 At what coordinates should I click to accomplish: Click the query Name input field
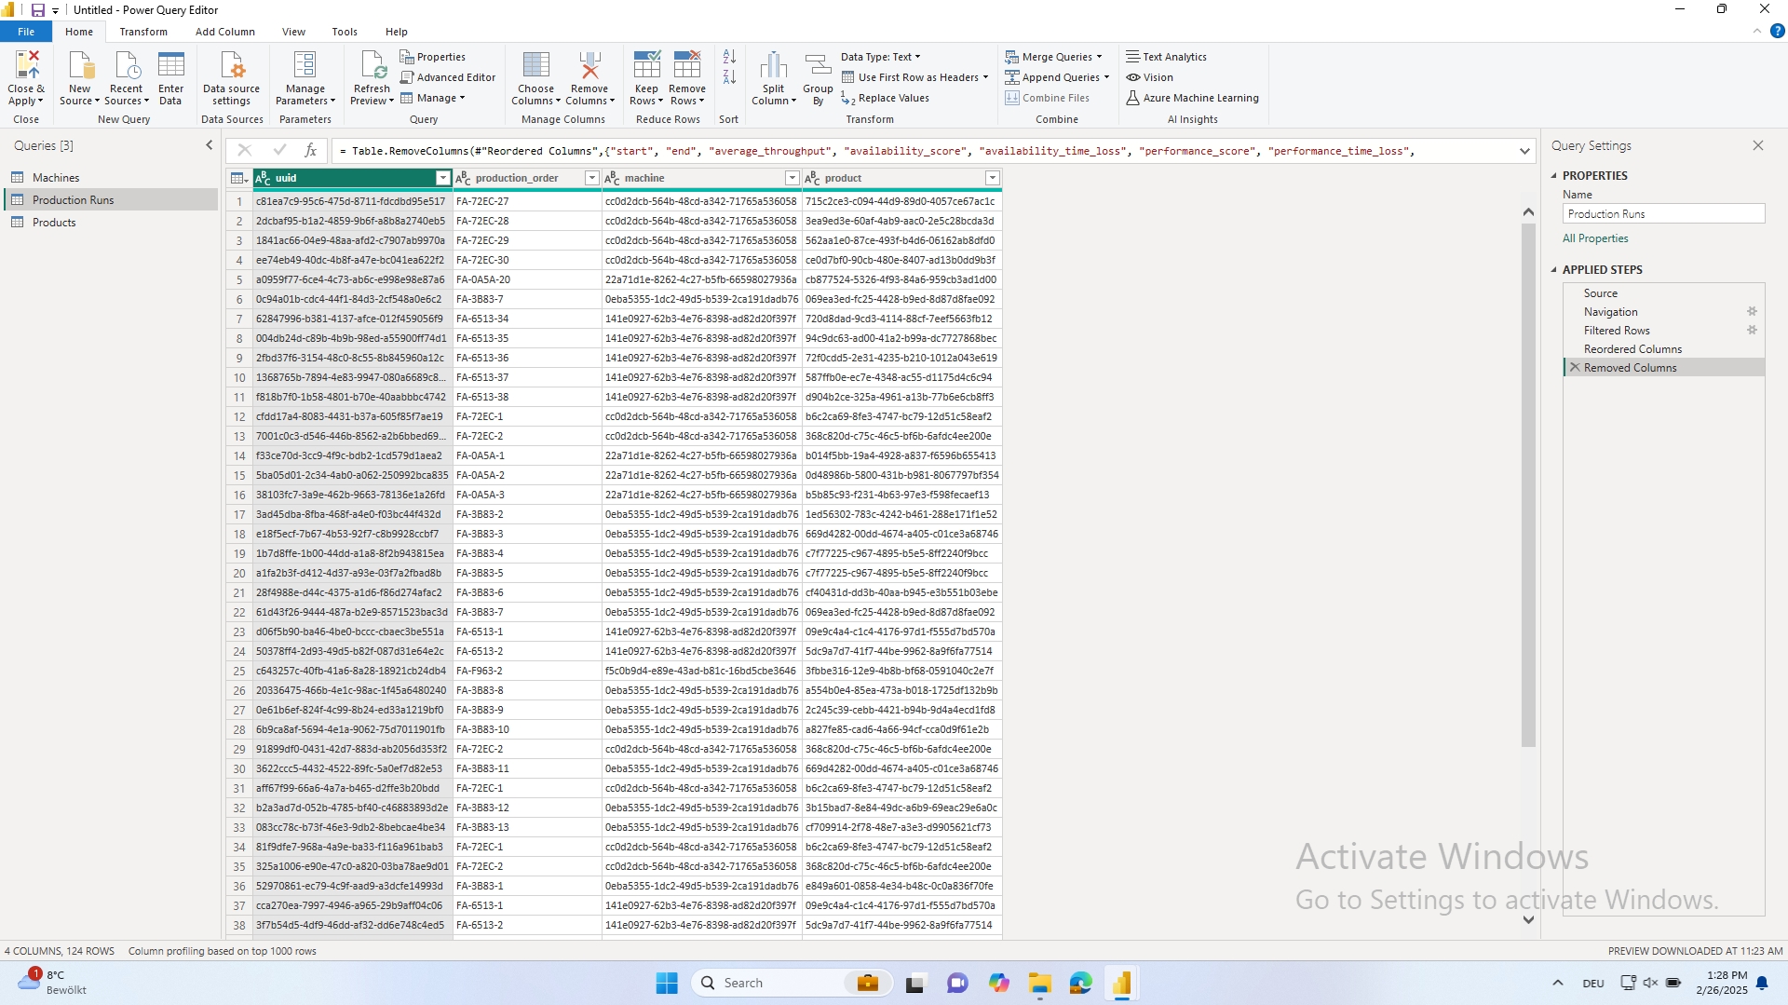[1663, 213]
